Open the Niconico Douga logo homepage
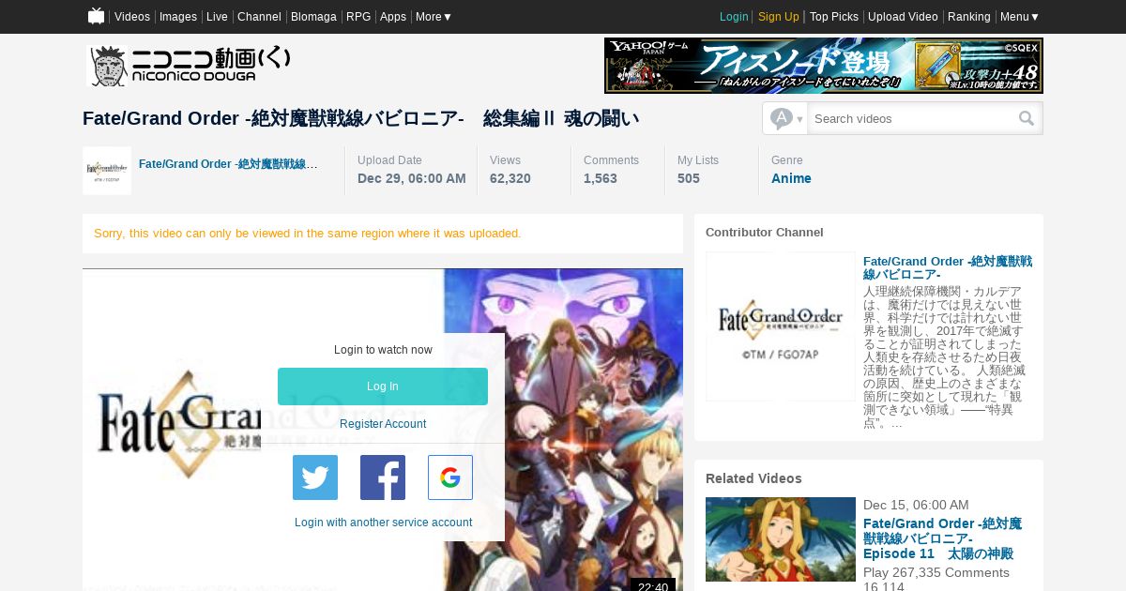The image size is (1126, 591). click(189, 66)
